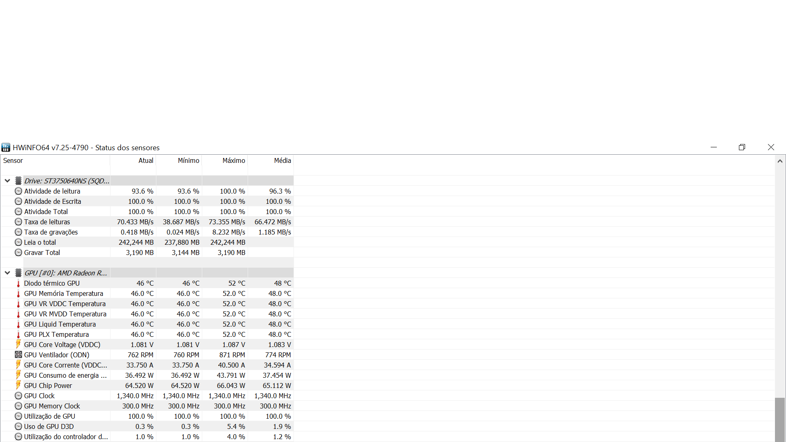The width and height of the screenshot is (786, 442).
Task: Maximize the HWiNFO64 sensor window
Action: (x=742, y=147)
